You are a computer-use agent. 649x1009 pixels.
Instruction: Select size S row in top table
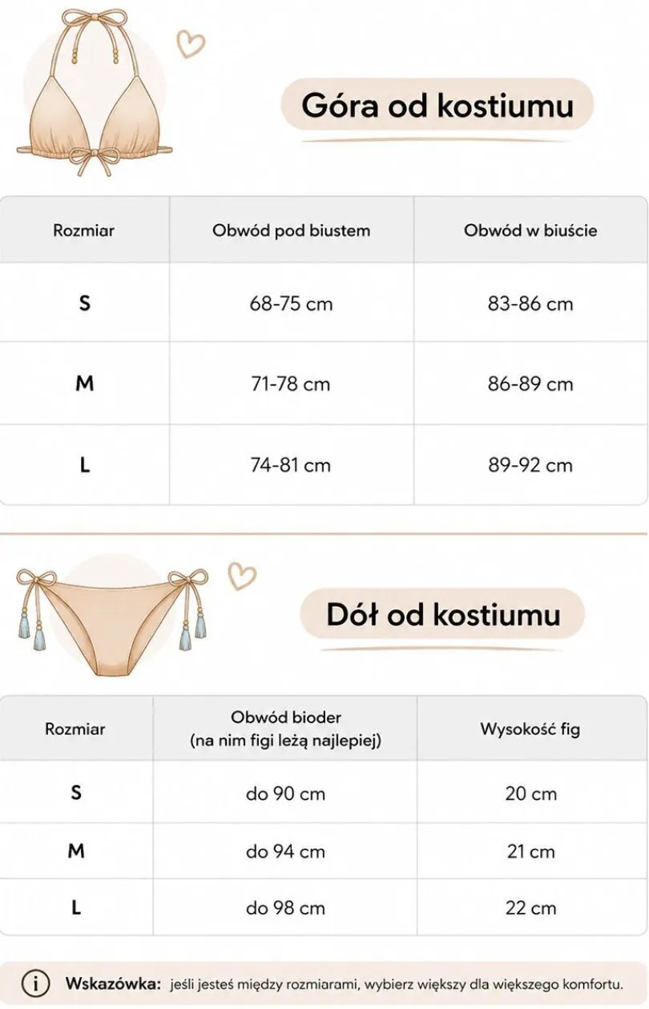pyautogui.click(x=324, y=304)
